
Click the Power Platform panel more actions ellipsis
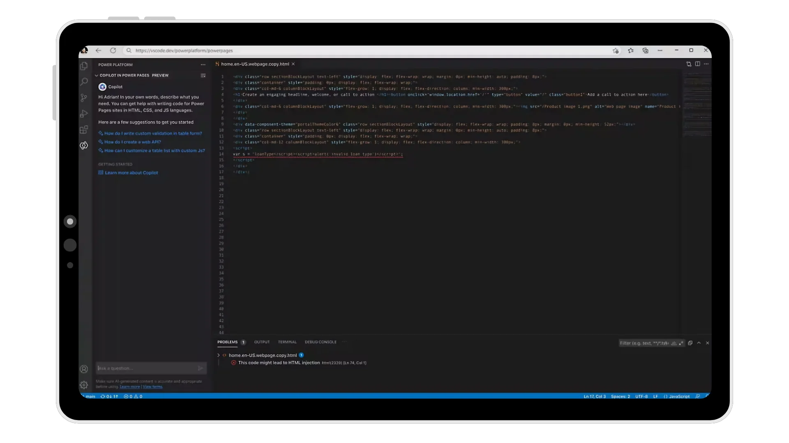click(203, 65)
